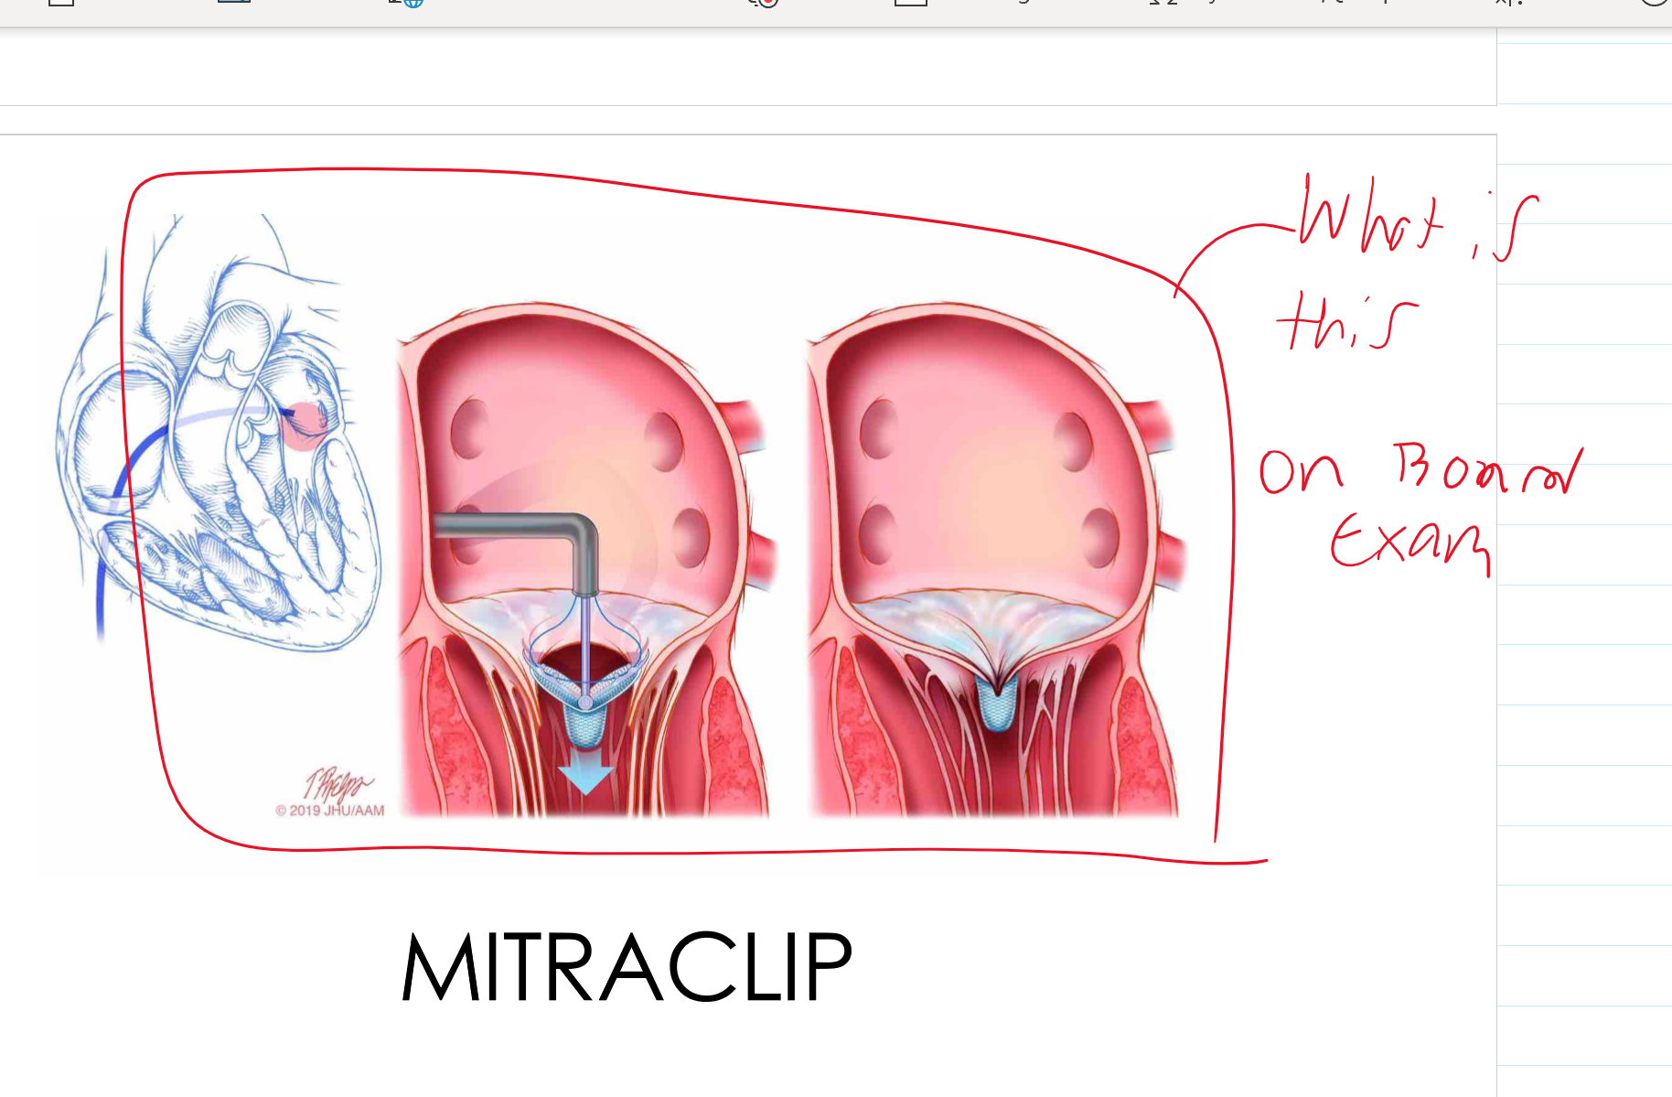Toggle ruled lines on the notes page
Viewport: 1672px width, 1097px height.
click(1582, 549)
